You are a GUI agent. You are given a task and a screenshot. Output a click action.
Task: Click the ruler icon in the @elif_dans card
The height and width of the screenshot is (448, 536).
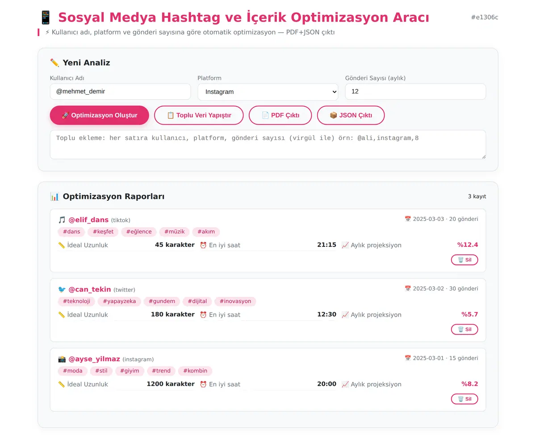[x=62, y=245]
